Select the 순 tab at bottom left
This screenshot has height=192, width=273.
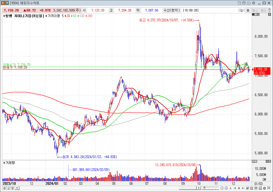click(9, 188)
